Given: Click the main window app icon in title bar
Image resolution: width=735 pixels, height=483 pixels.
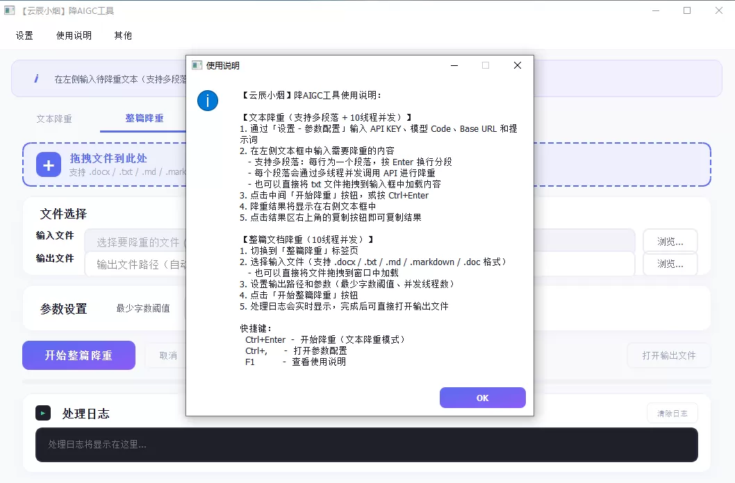Looking at the screenshot, I should click(9, 10).
